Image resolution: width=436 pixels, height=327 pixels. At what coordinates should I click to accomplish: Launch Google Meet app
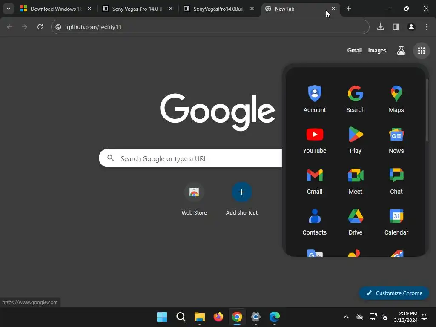click(x=356, y=180)
